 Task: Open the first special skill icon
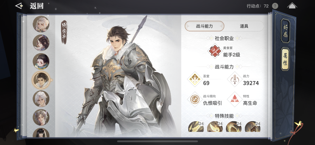pos(196,127)
